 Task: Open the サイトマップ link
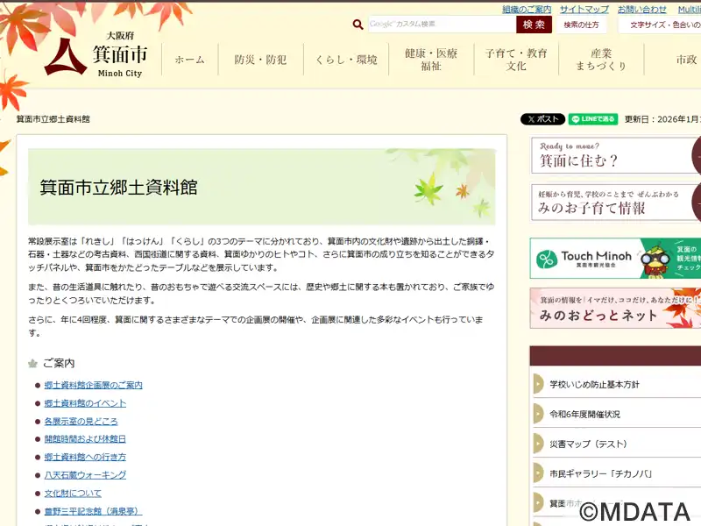click(584, 9)
